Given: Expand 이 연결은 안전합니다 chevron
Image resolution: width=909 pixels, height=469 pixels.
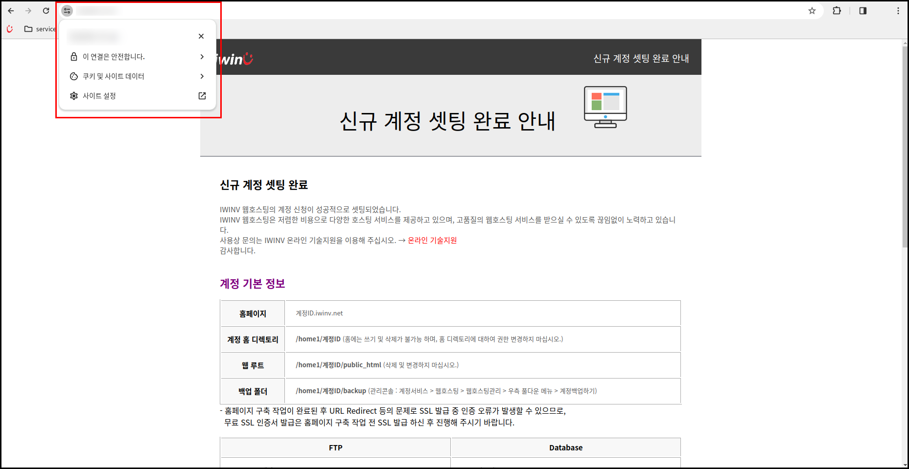Looking at the screenshot, I should 202,57.
